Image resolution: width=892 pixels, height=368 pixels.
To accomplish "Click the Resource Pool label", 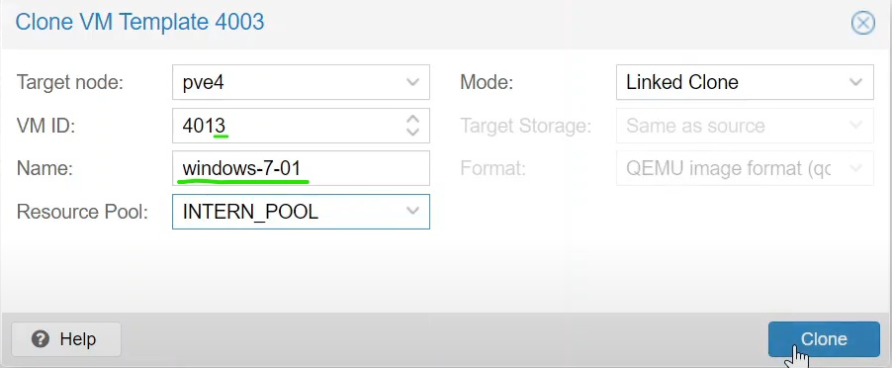I will (82, 212).
